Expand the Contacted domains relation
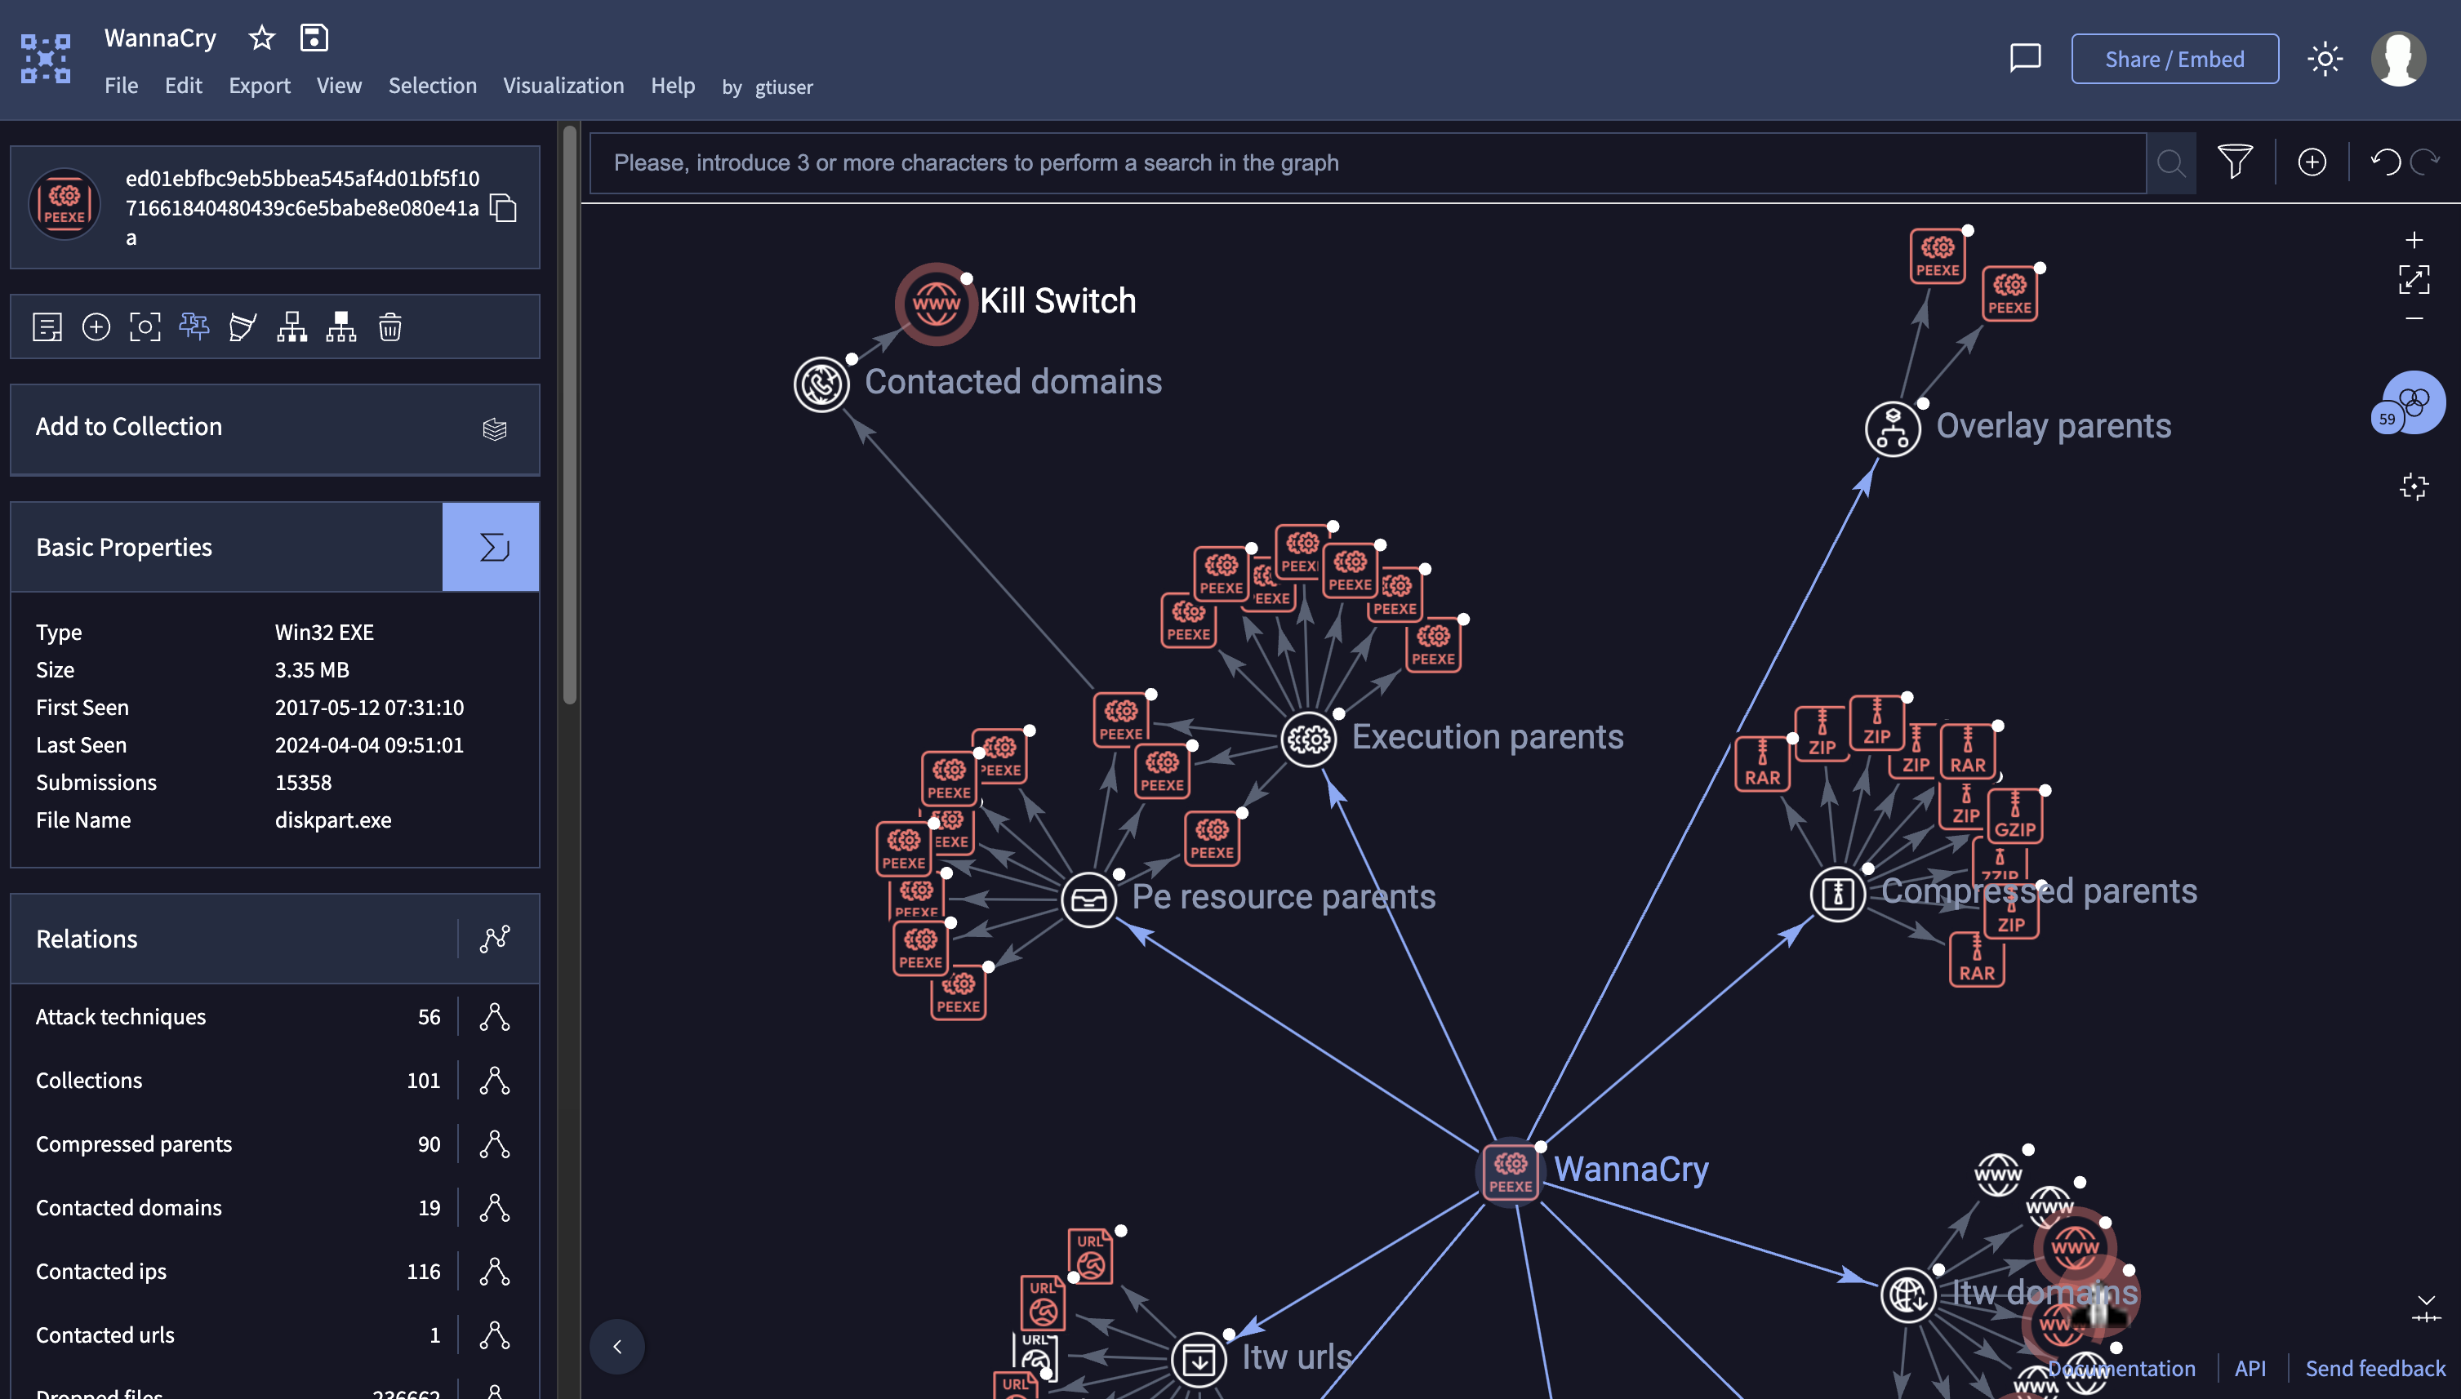This screenshot has height=1399, width=2461. click(x=495, y=1208)
